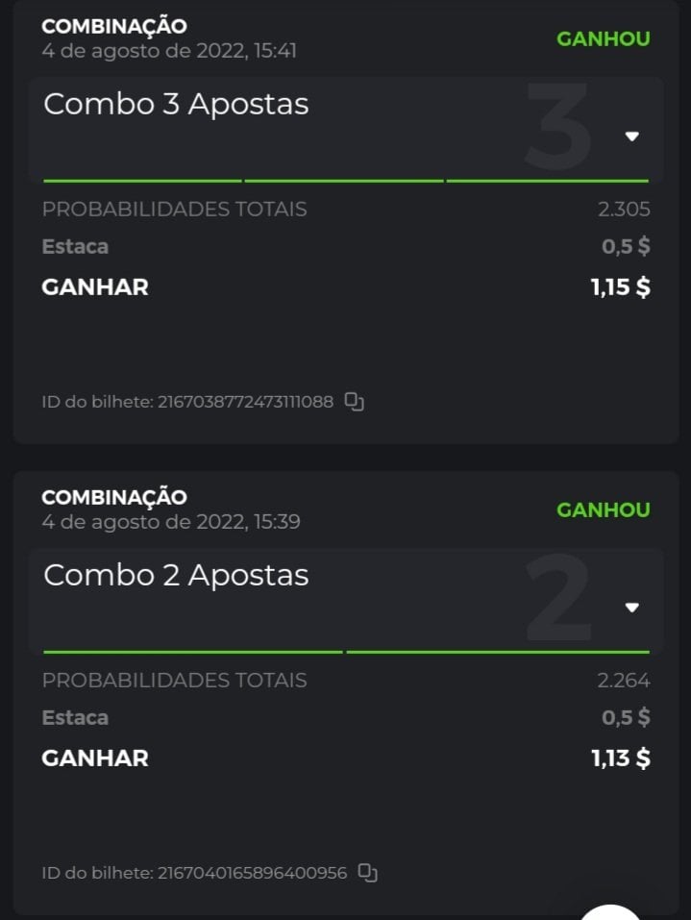Viewport: 691px width, 920px height.
Task: Copy the ticket ID ending in 400956
Action: pyautogui.click(x=368, y=873)
